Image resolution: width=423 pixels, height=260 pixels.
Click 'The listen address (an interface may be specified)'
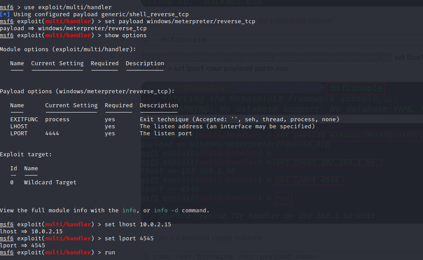click(227, 126)
